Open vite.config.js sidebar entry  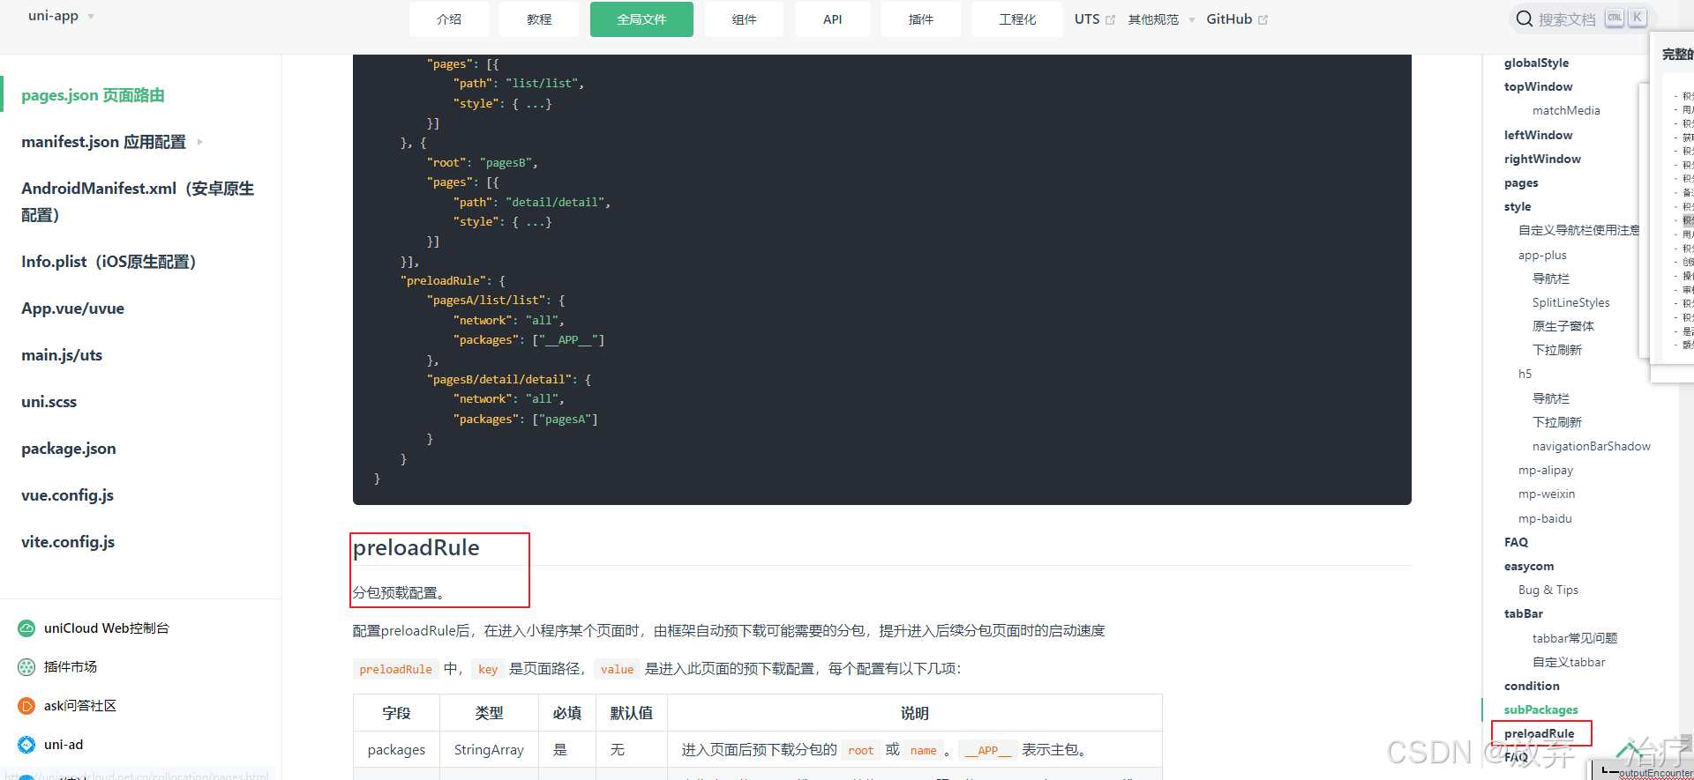click(68, 542)
